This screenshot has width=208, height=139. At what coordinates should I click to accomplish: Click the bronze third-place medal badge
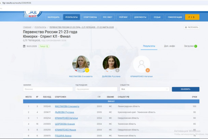click(x=148, y=70)
